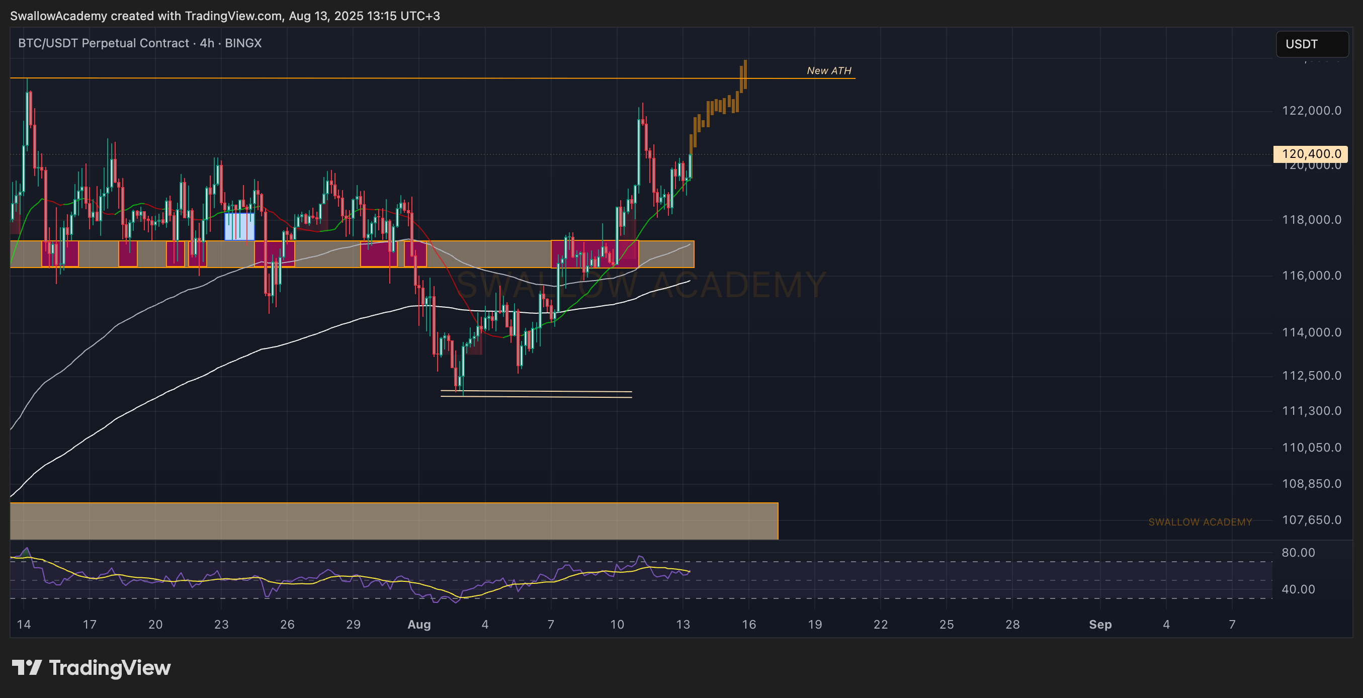Click the Aug date axis label
The image size is (1363, 698).
pyautogui.click(x=419, y=625)
